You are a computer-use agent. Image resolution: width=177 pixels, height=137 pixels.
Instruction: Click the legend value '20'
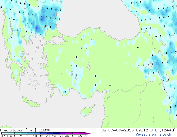(48, 136)
